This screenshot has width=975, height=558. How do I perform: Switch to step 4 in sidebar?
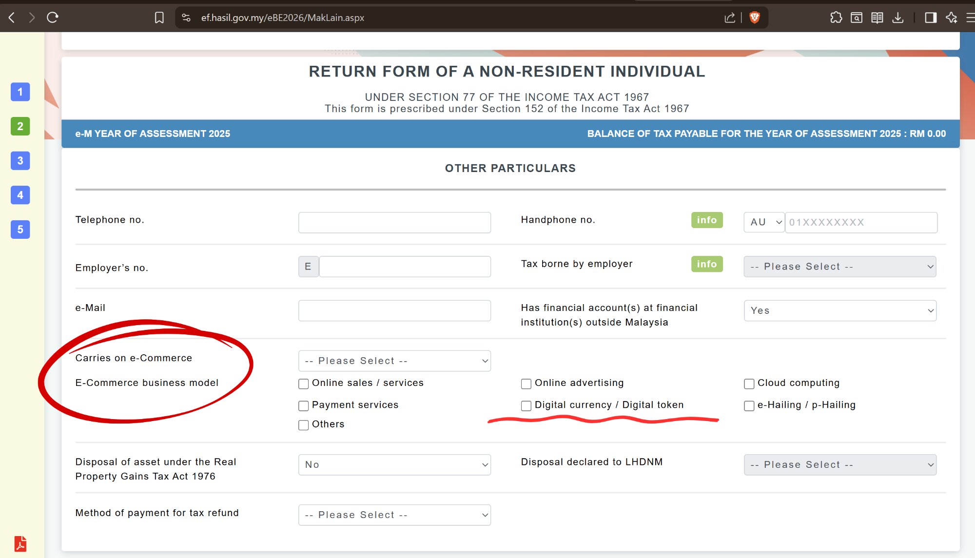point(20,195)
